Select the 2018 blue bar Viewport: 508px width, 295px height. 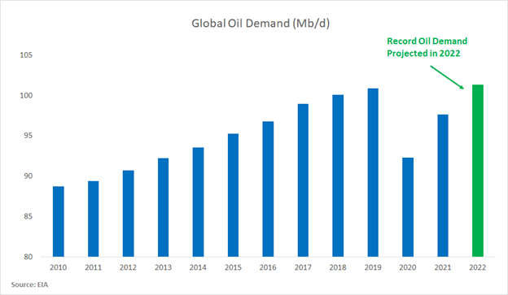pos(338,176)
